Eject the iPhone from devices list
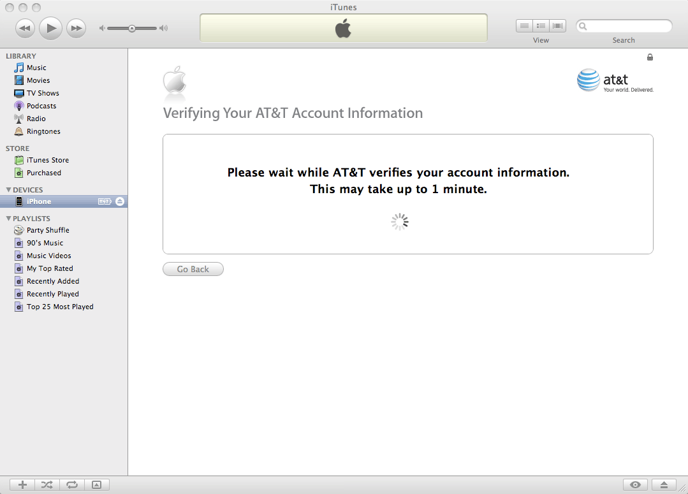 (x=120, y=201)
